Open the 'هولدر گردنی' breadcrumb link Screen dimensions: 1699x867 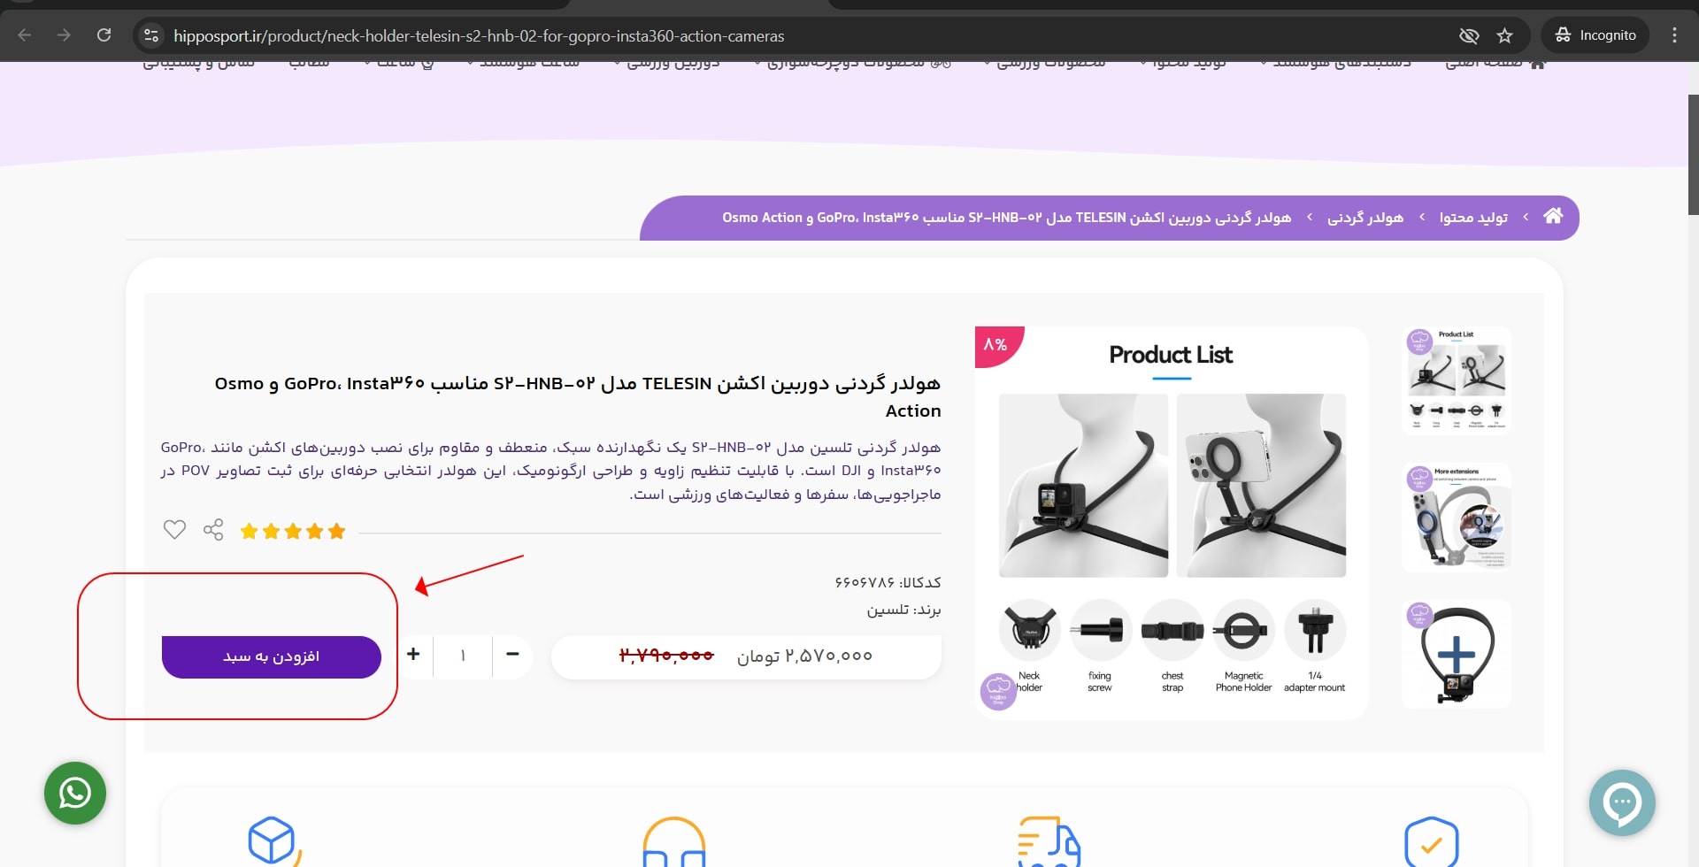click(x=1365, y=217)
